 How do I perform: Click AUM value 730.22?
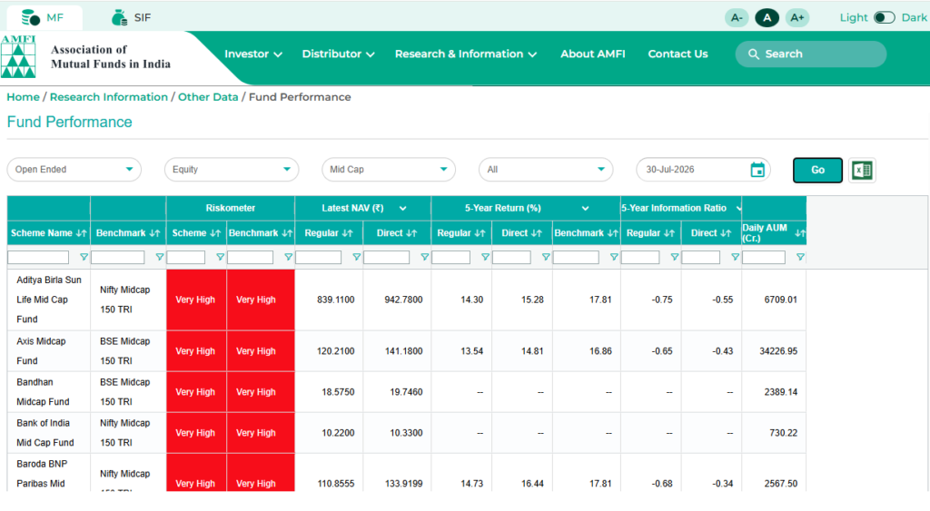[x=783, y=433]
